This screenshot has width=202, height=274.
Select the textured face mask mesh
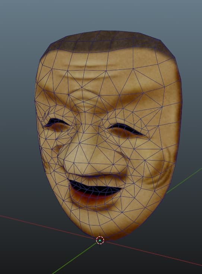pyautogui.click(x=108, y=136)
